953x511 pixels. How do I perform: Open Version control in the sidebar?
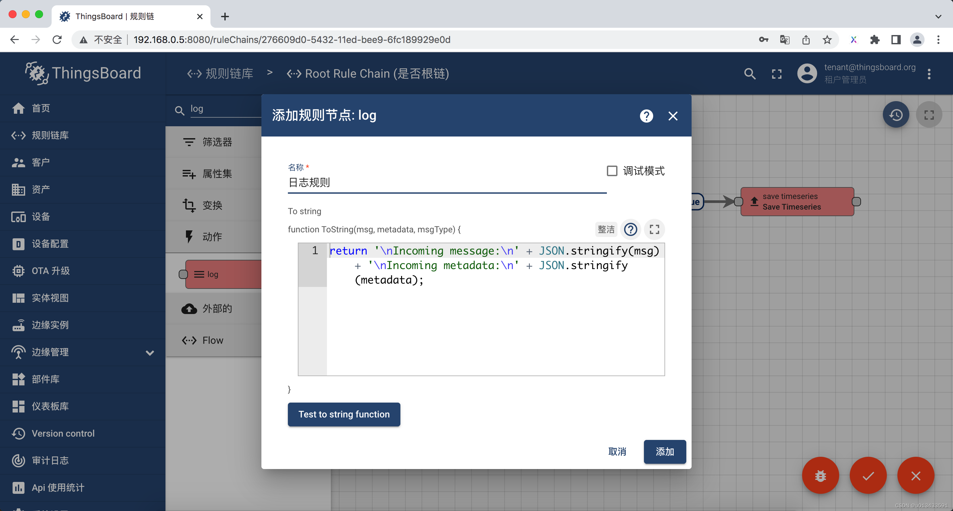pyautogui.click(x=63, y=433)
